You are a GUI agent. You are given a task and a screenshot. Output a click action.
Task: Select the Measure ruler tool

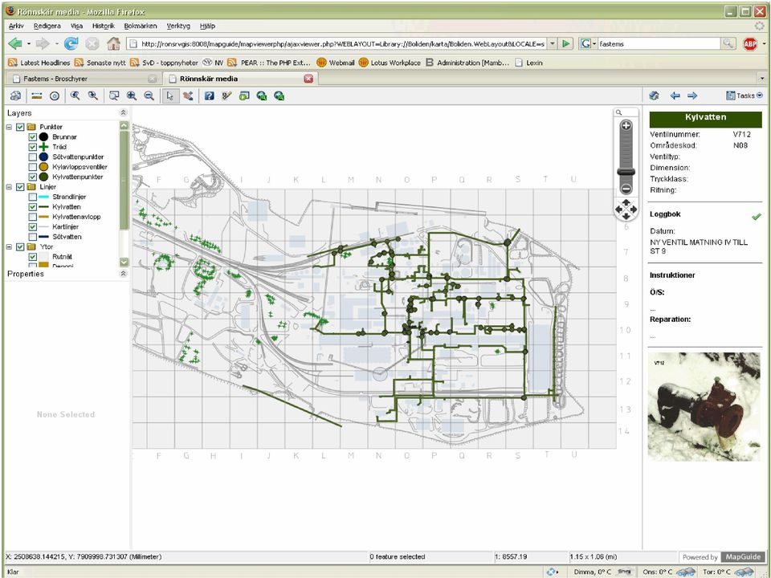point(37,96)
